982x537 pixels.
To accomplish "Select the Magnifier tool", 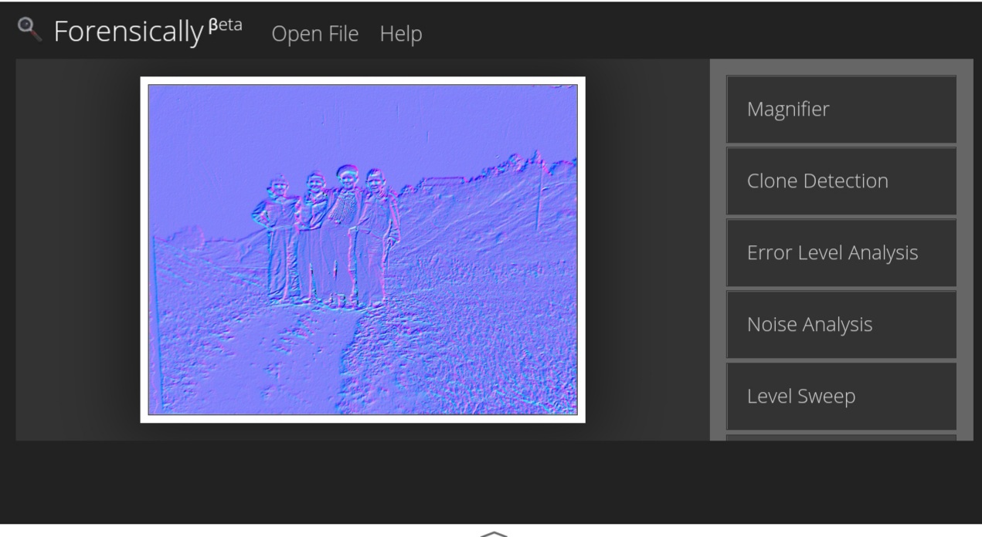I will click(x=841, y=110).
